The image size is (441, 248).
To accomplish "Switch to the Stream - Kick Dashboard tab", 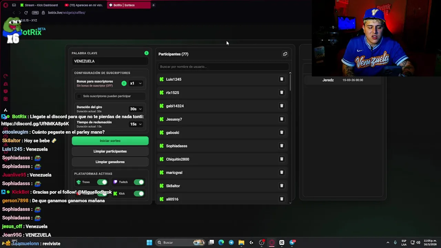I will pos(40,5).
